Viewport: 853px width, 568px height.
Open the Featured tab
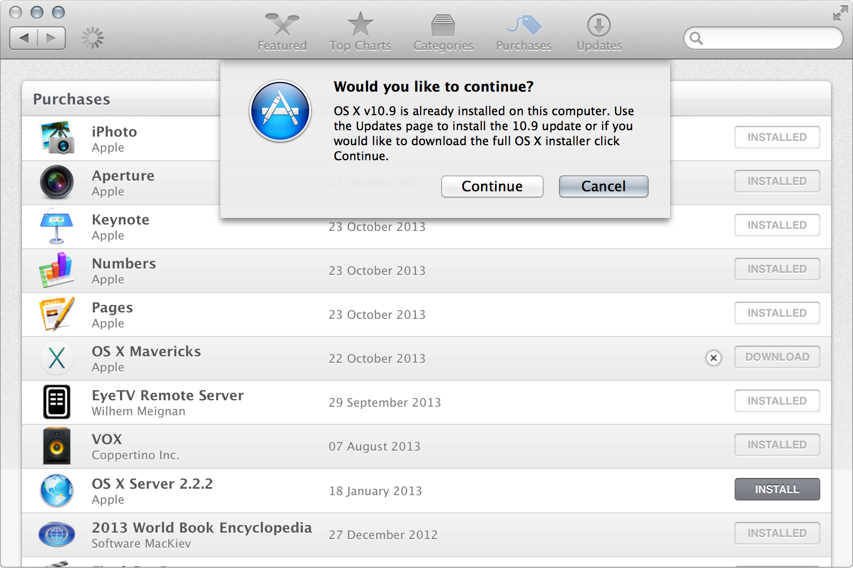[x=282, y=32]
